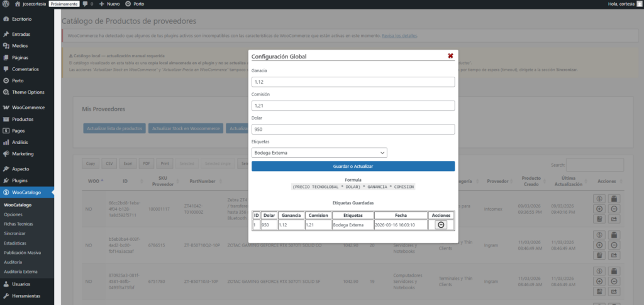Open Fichas Tecnicas submenu item

[19, 223]
